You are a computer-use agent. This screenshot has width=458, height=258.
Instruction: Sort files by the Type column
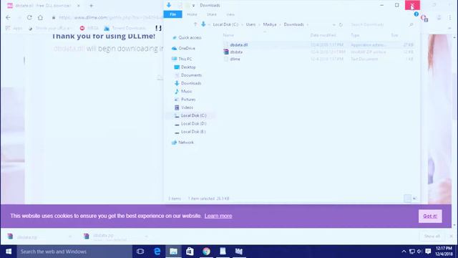click(x=355, y=35)
